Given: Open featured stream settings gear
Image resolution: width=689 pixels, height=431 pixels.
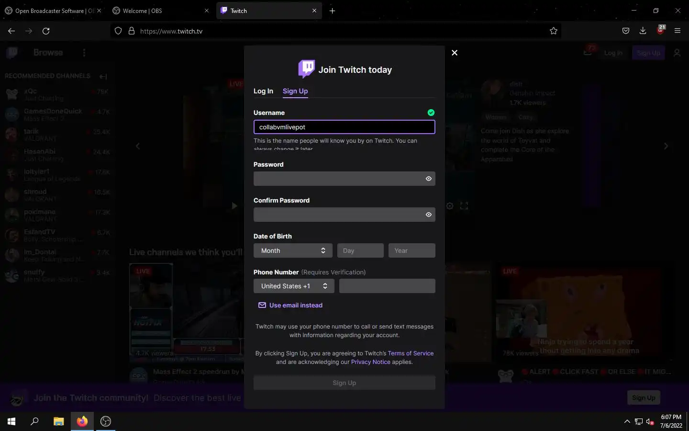Looking at the screenshot, I should pos(450,206).
